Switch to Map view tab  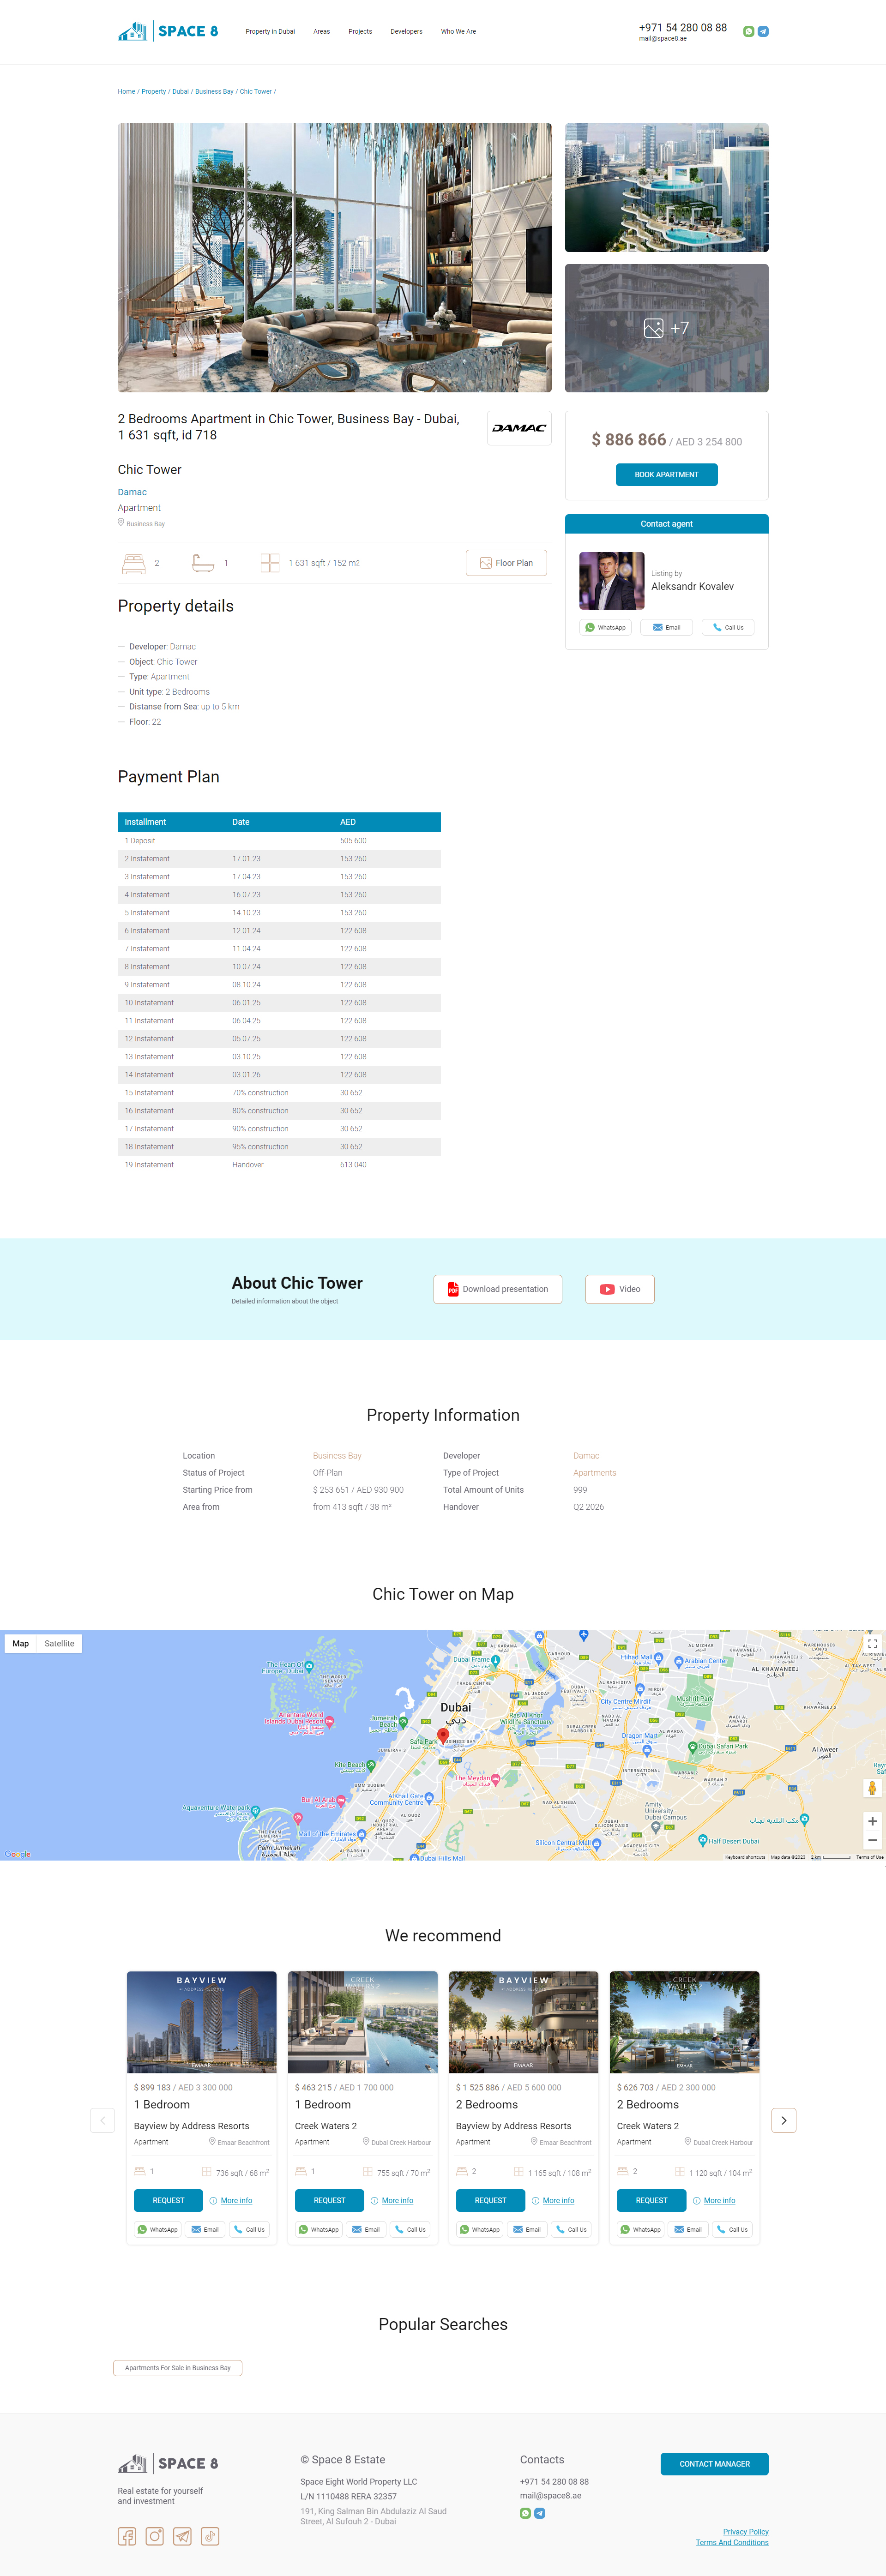click(x=21, y=1643)
